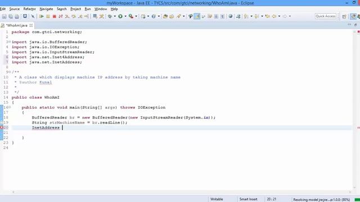Viewport: 360px width, 202px height.
Task: Open the internal Web Browser globe icon
Action: pyautogui.click(x=231, y=16)
